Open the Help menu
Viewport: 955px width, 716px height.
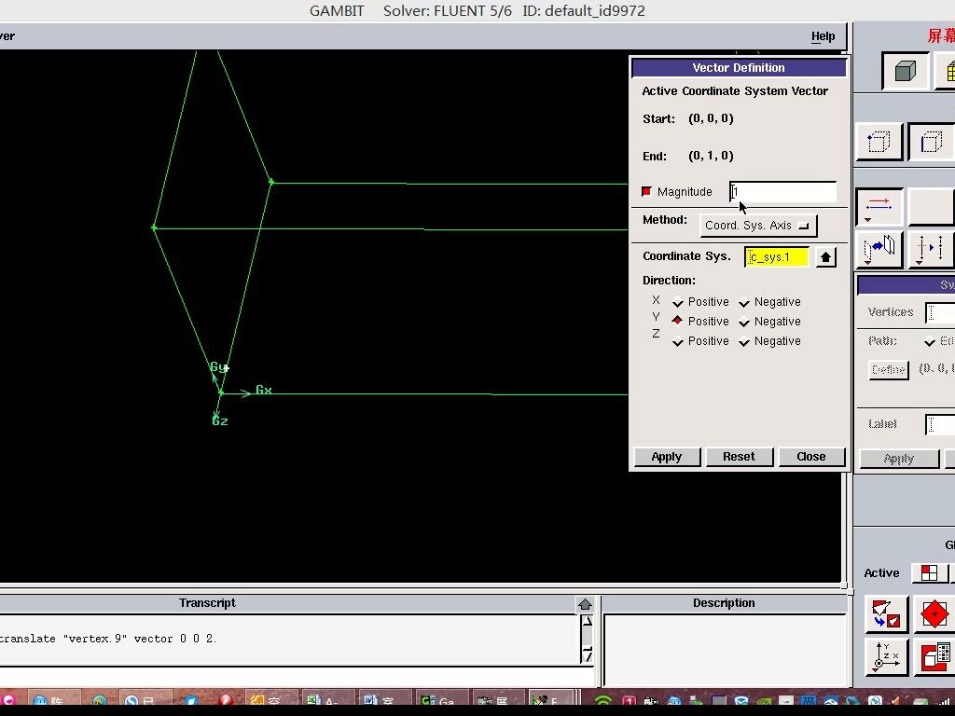coord(823,36)
